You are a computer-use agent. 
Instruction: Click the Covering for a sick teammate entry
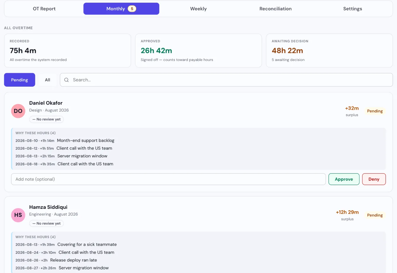tap(66, 244)
